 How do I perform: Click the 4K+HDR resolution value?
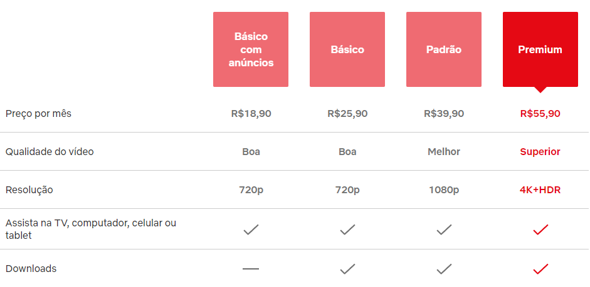[x=540, y=190]
